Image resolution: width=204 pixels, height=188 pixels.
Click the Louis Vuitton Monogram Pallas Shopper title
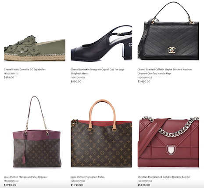point(26,177)
